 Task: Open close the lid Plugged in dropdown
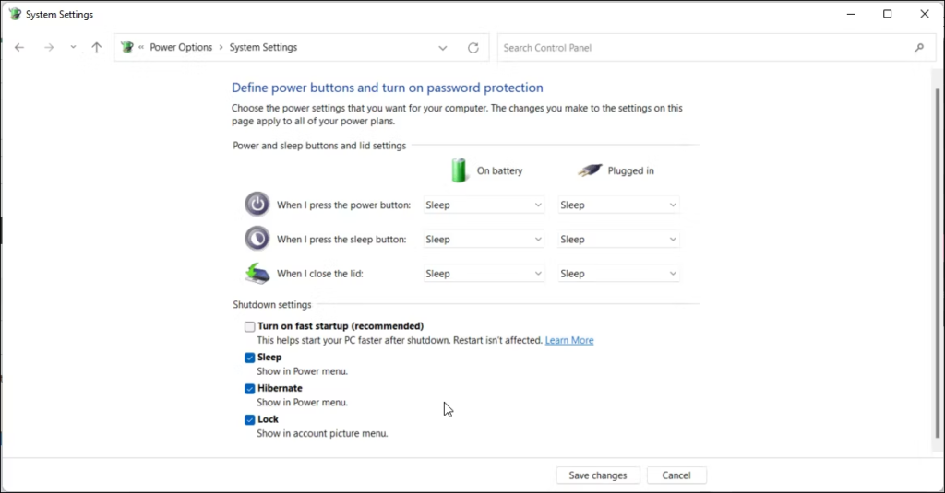click(x=619, y=274)
